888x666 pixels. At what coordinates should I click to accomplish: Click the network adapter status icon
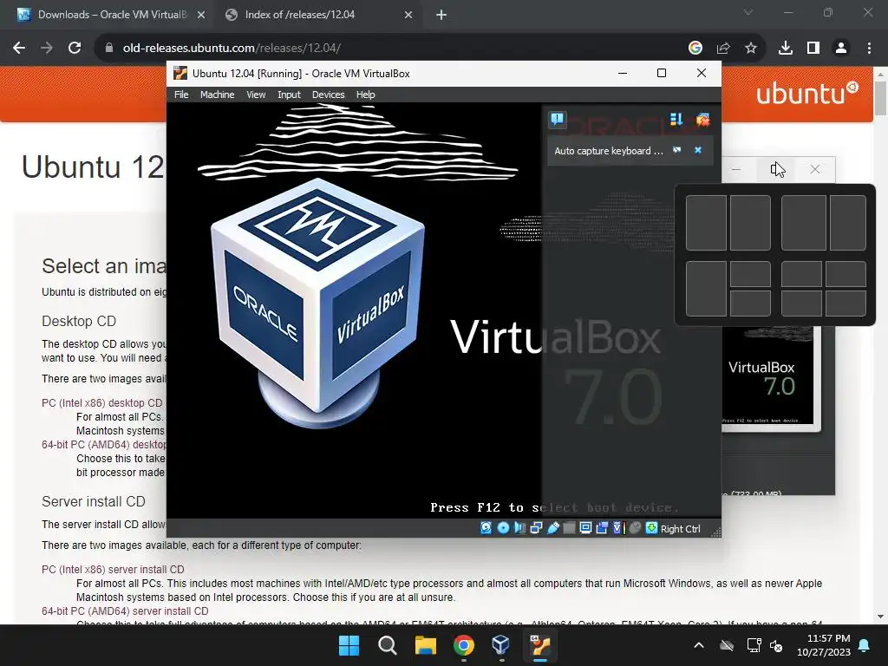(x=536, y=528)
